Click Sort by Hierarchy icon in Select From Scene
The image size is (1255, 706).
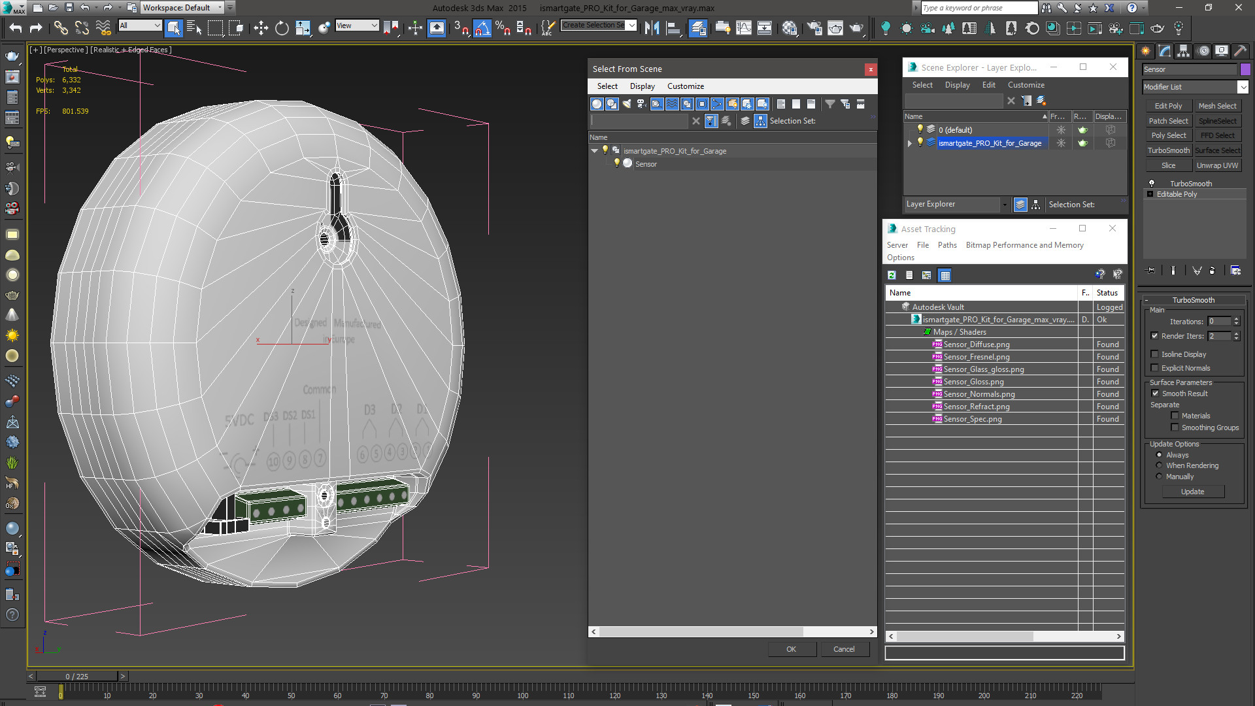(x=760, y=121)
